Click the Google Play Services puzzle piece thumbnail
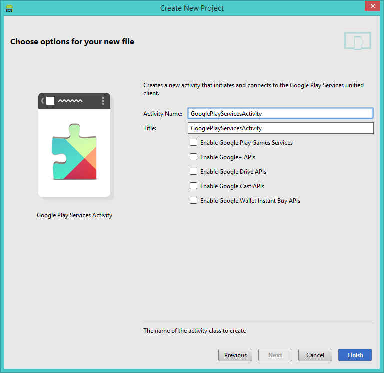This screenshot has height=373, width=384. click(x=74, y=151)
